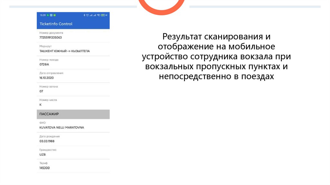Tap the alarm clock status icon

87,15
